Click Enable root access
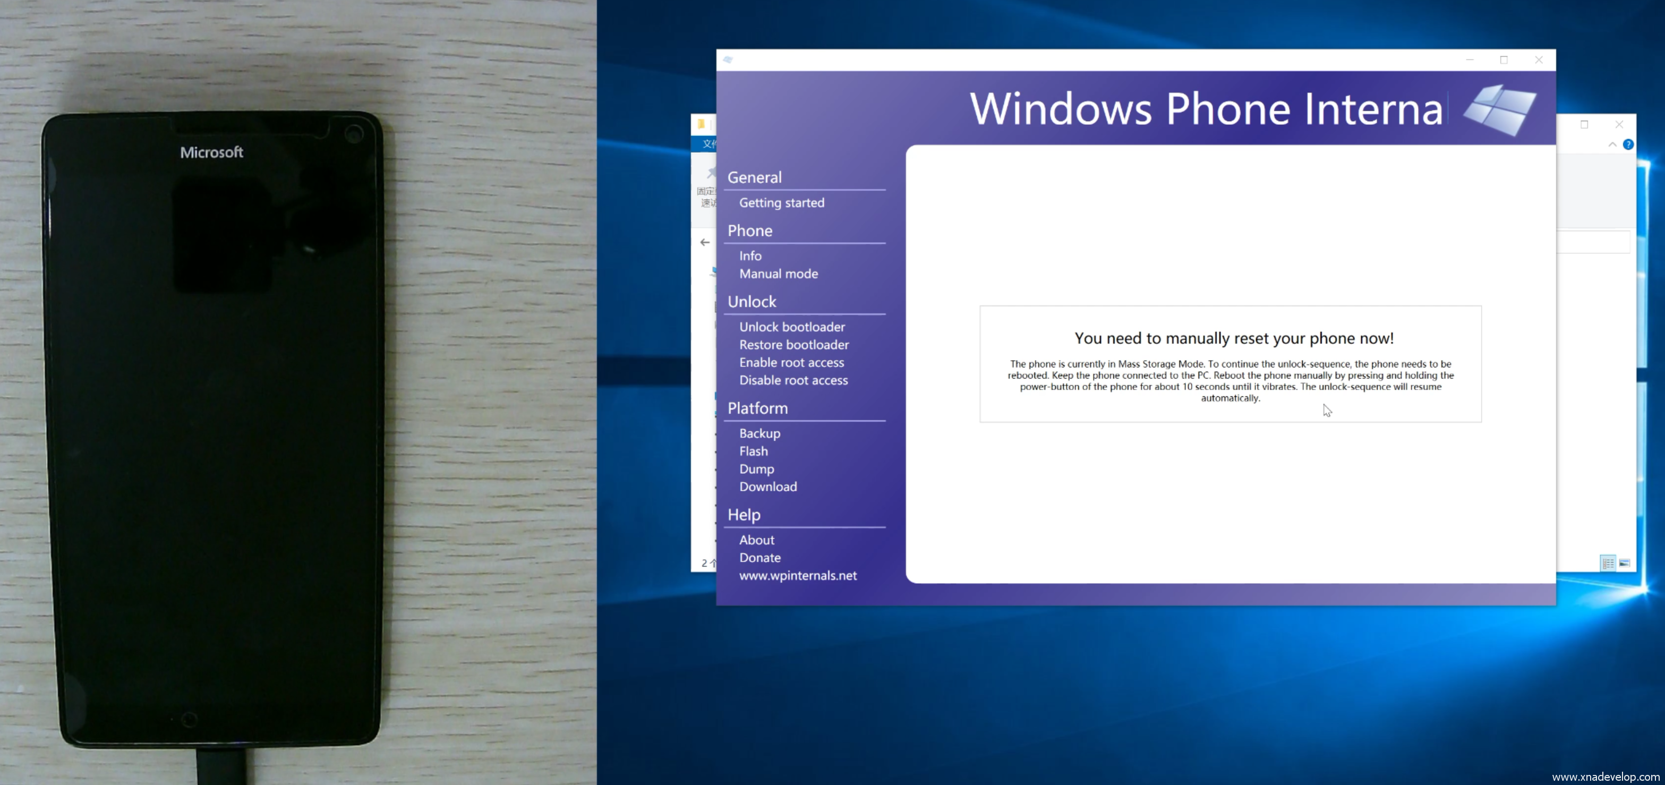 (791, 362)
